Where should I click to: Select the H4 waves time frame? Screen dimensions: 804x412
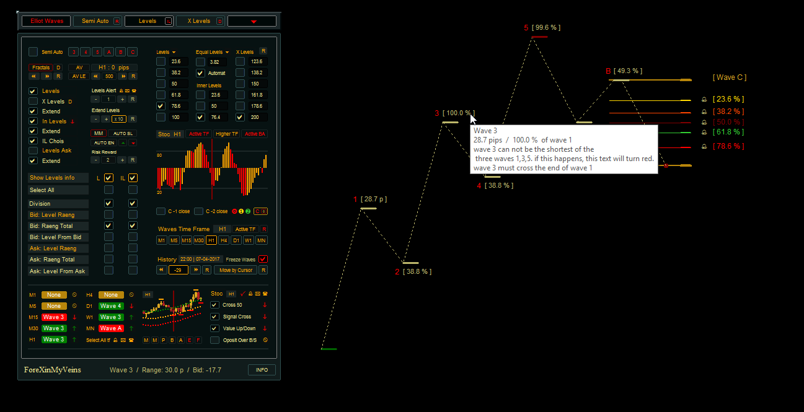224,240
